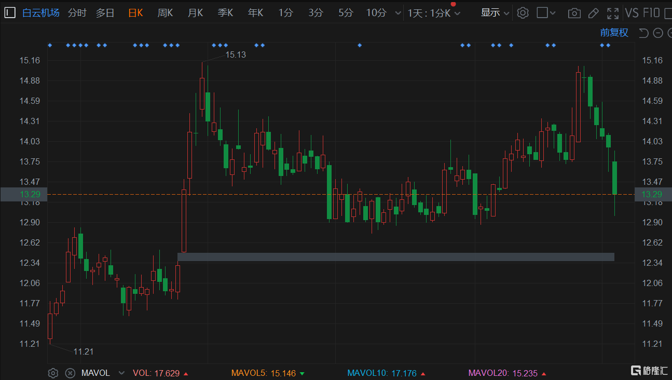Image resolution: width=672 pixels, height=380 pixels.
Task: Switch to 3分 minute chart
Action: 316,13
